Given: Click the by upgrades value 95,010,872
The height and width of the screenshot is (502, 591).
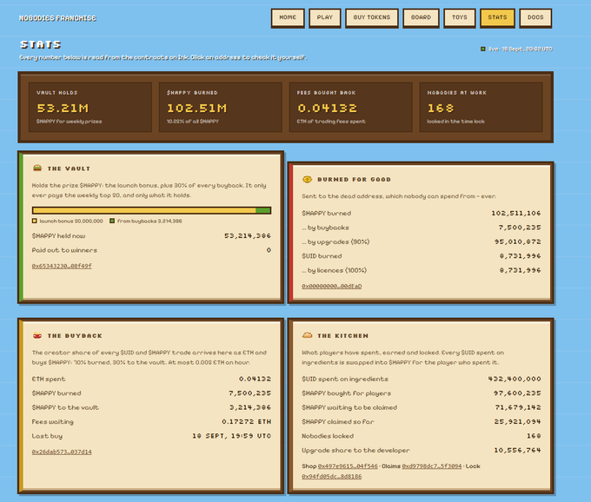Looking at the screenshot, I should tap(518, 241).
